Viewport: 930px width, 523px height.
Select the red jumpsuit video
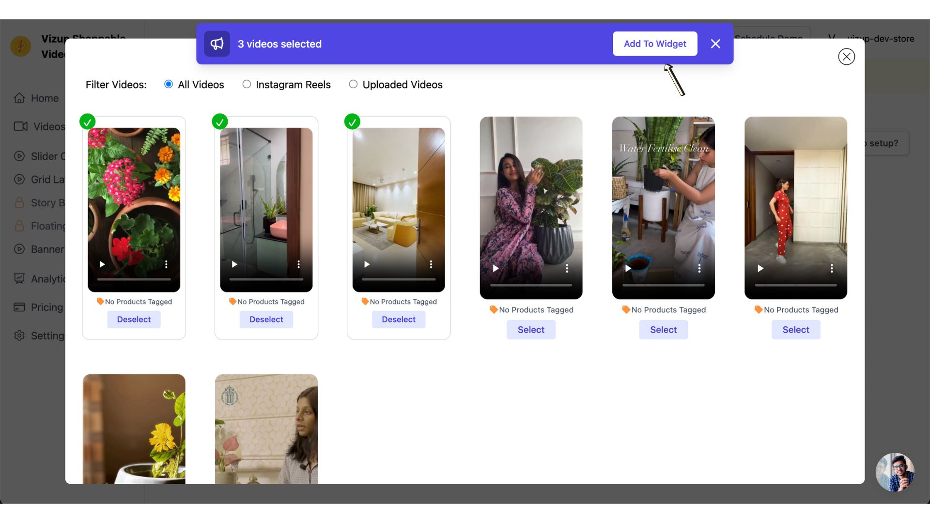point(795,330)
